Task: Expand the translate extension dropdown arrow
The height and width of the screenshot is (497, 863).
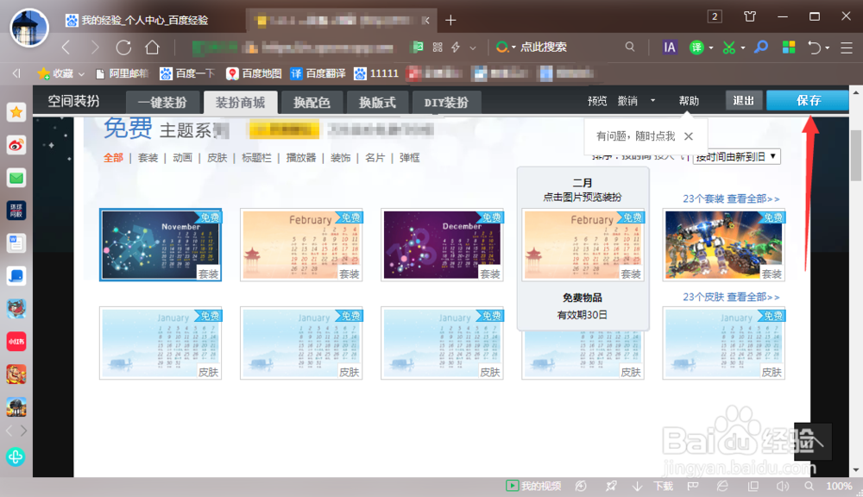Action: 710,47
